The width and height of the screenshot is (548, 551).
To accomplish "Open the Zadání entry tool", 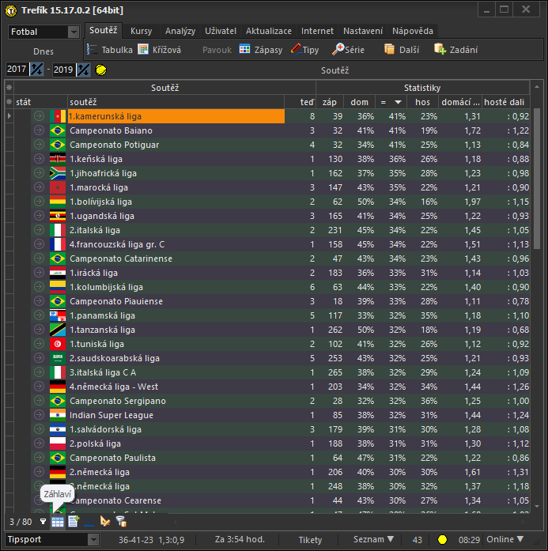I will 455,49.
